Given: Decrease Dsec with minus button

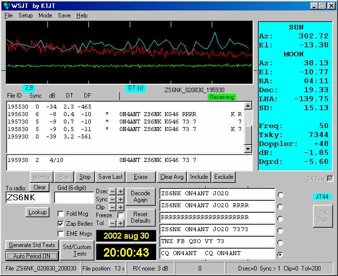Looking at the screenshot, I should [113, 191].
